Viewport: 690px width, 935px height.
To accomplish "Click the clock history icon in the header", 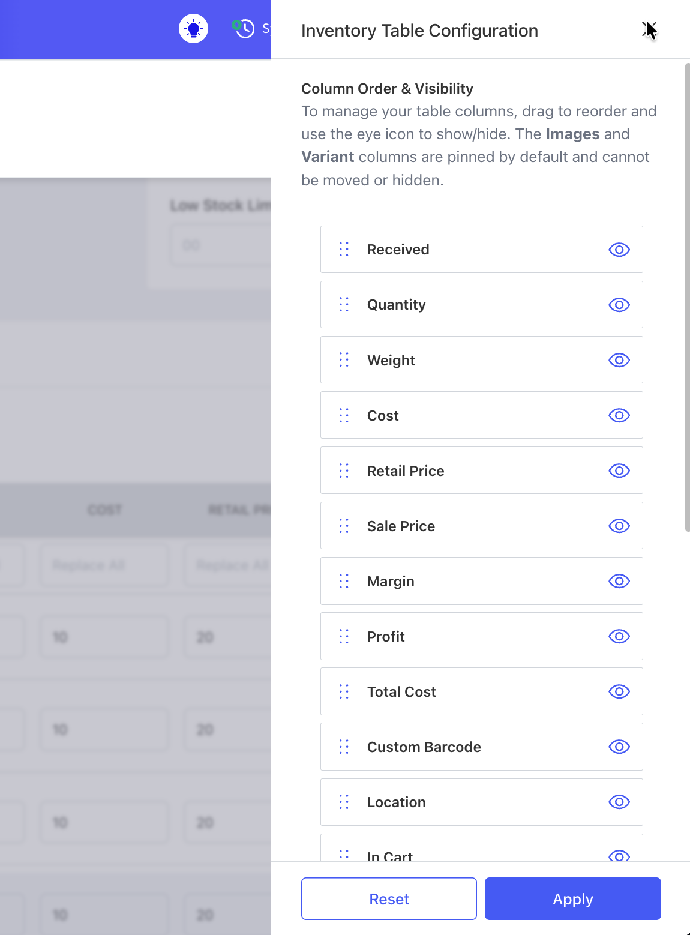I will click(x=244, y=28).
